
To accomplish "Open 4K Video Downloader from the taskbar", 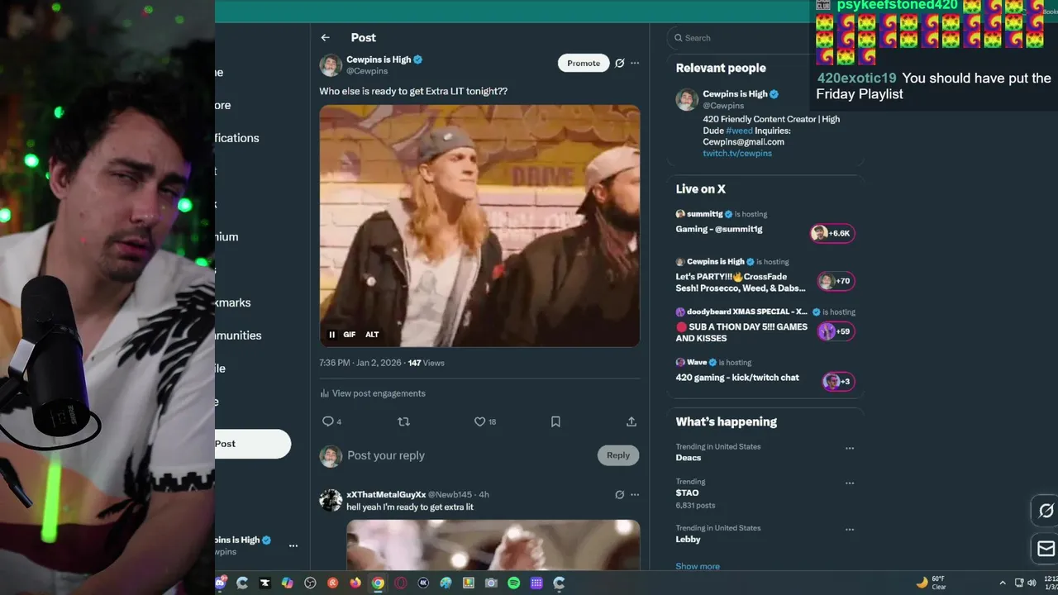I will pos(423,583).
